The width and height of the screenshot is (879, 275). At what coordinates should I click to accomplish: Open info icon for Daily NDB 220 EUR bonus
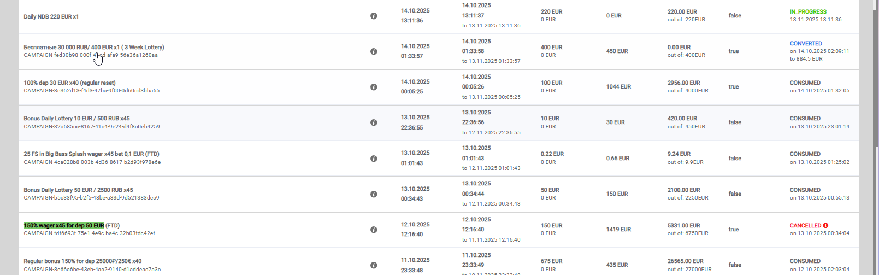(374, 16)
